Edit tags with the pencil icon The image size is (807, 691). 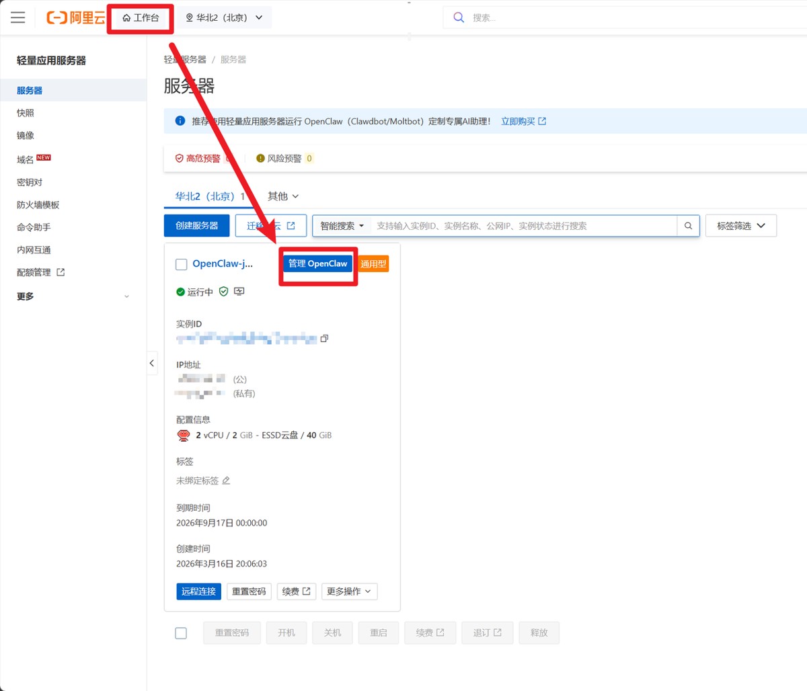coord(226,481)
